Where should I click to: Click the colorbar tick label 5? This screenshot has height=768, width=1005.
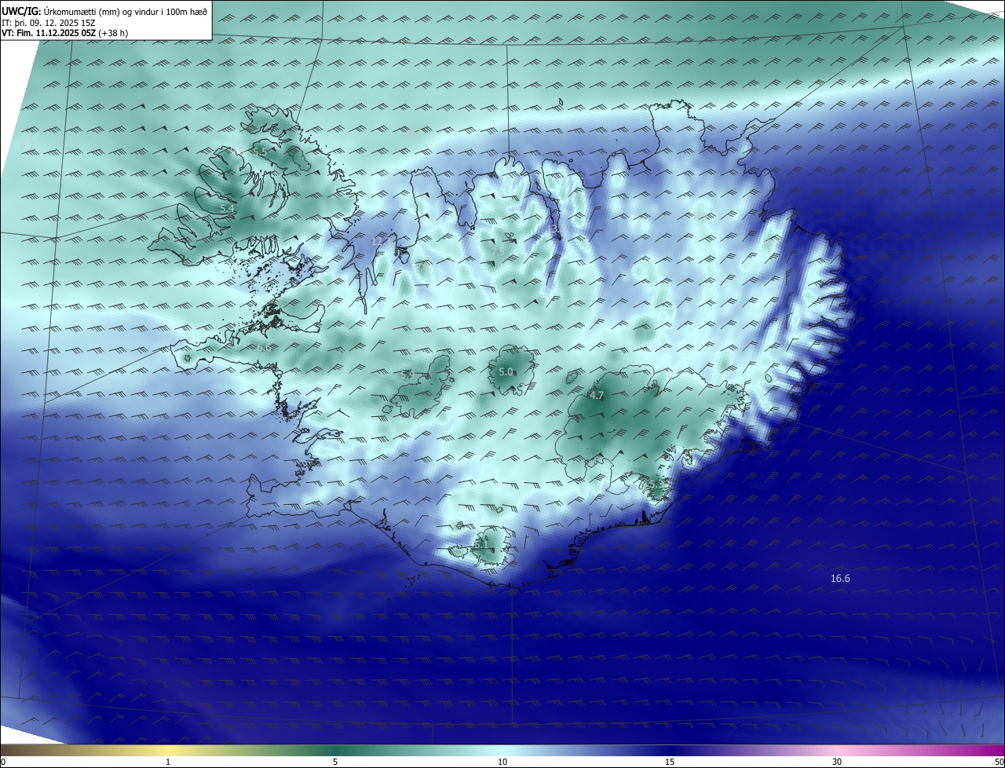(x=335, y=762)
